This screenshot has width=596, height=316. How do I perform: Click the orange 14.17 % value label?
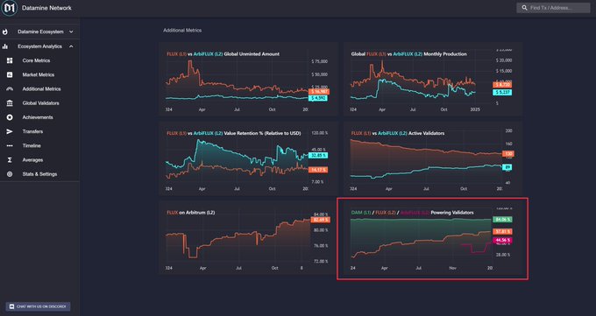318,170
